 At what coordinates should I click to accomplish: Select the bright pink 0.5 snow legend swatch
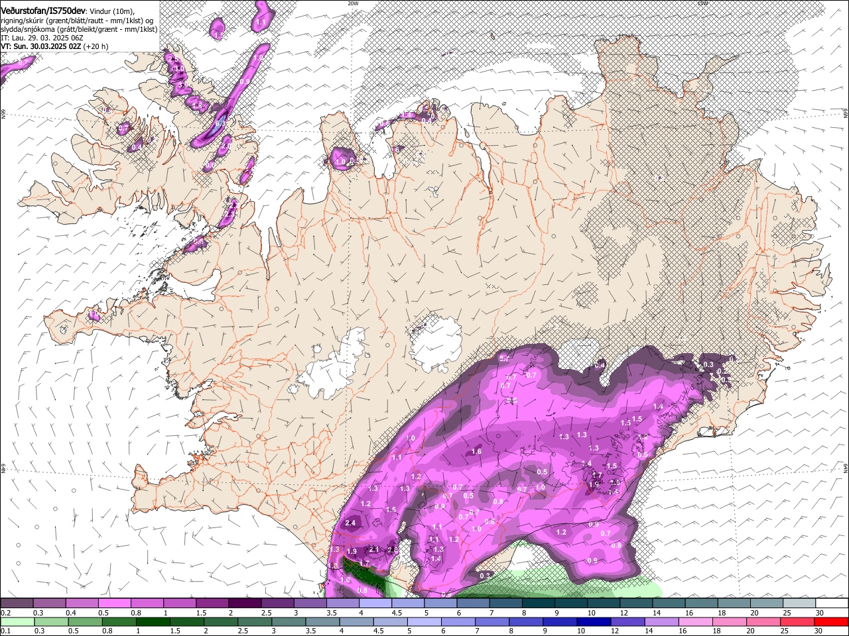pyautogui.click(x=114, y=604)
